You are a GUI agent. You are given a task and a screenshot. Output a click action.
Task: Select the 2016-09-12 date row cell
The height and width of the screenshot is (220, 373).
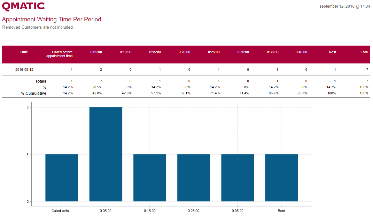pyautogui.click(x=24, y=70)
